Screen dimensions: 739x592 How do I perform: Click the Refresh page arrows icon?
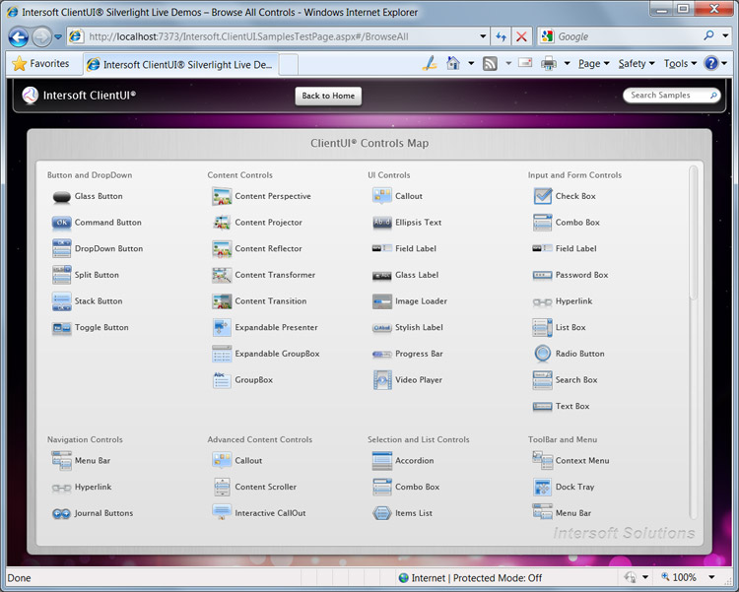tap(501, 36)
